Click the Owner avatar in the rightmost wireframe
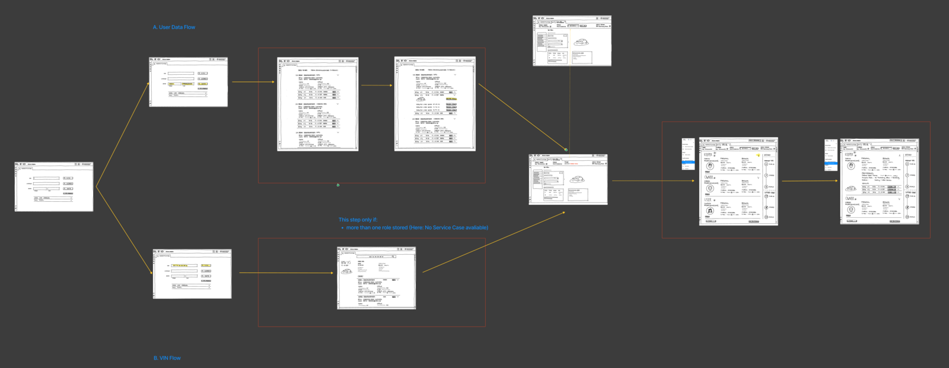 point(851,210)
